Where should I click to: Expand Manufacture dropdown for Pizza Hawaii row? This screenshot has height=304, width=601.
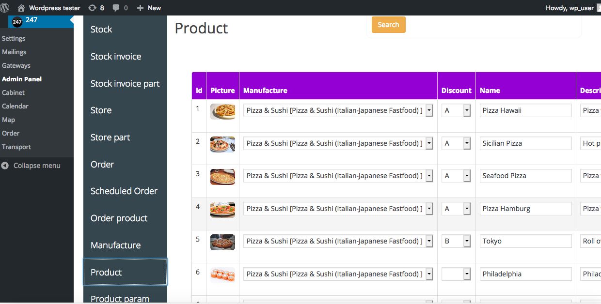tap(429, 110)
